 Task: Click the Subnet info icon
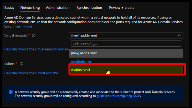click(x=21, y=64)
